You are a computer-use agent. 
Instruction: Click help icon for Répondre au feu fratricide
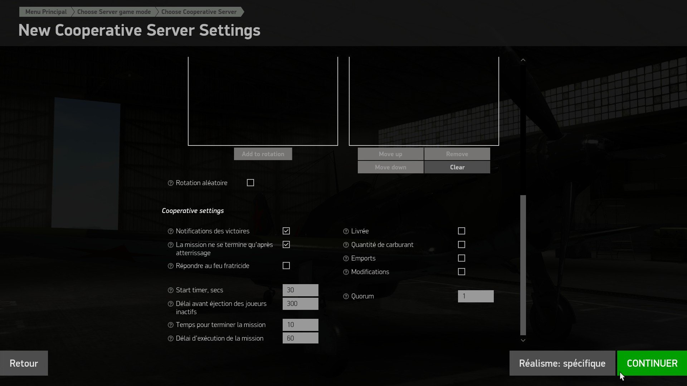tap(171, 266)
